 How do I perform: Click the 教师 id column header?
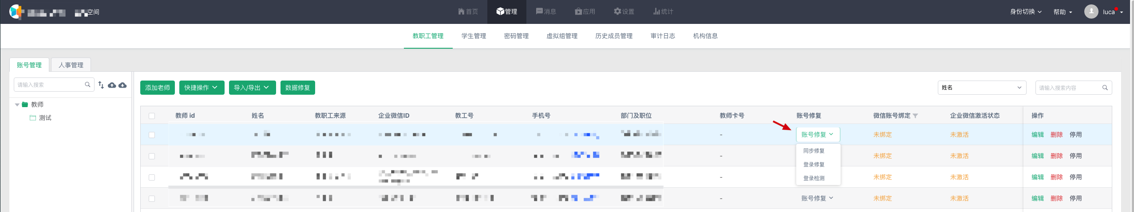point(185,116)
